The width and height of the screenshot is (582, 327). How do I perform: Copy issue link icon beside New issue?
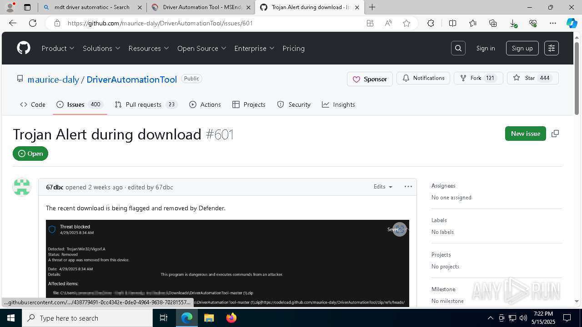click(555, 134)
